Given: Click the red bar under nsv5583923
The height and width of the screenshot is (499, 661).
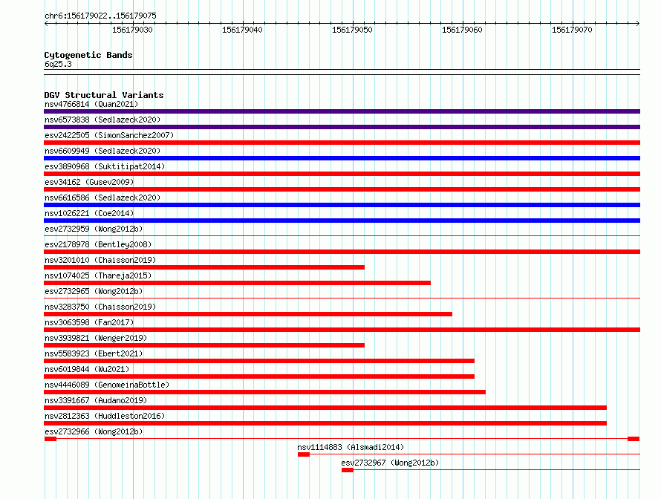Looking at the screenshot, I should (259, 361).
